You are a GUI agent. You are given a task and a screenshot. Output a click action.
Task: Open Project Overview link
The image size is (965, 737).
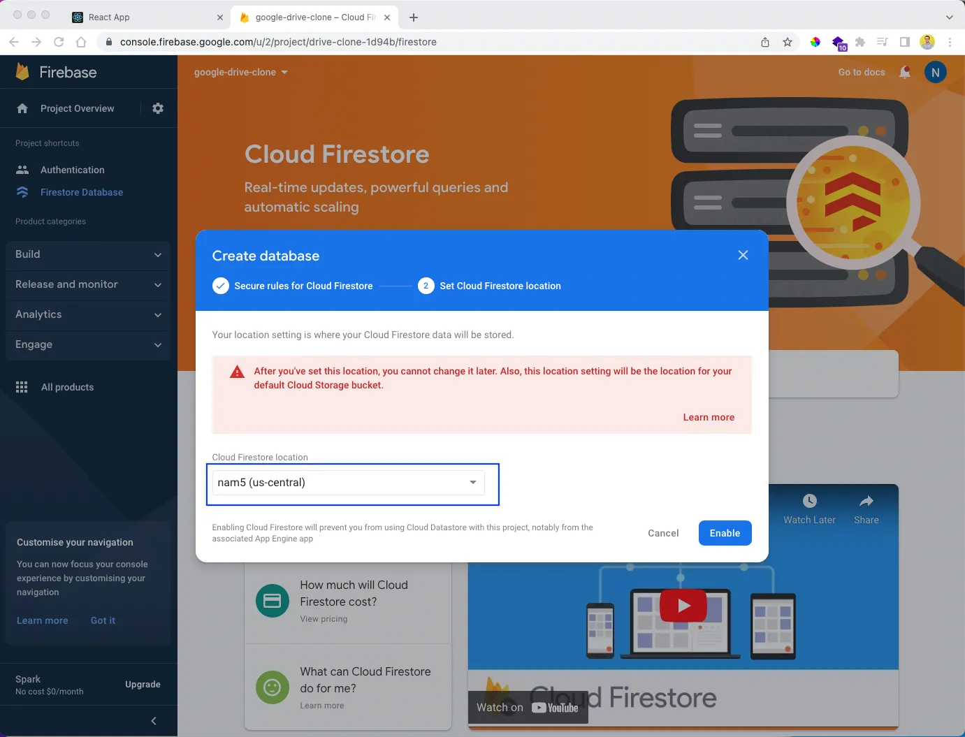[77, 108]
